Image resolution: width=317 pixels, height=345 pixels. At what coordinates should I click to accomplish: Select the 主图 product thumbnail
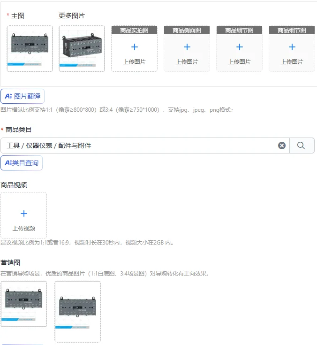pos(30,48)
